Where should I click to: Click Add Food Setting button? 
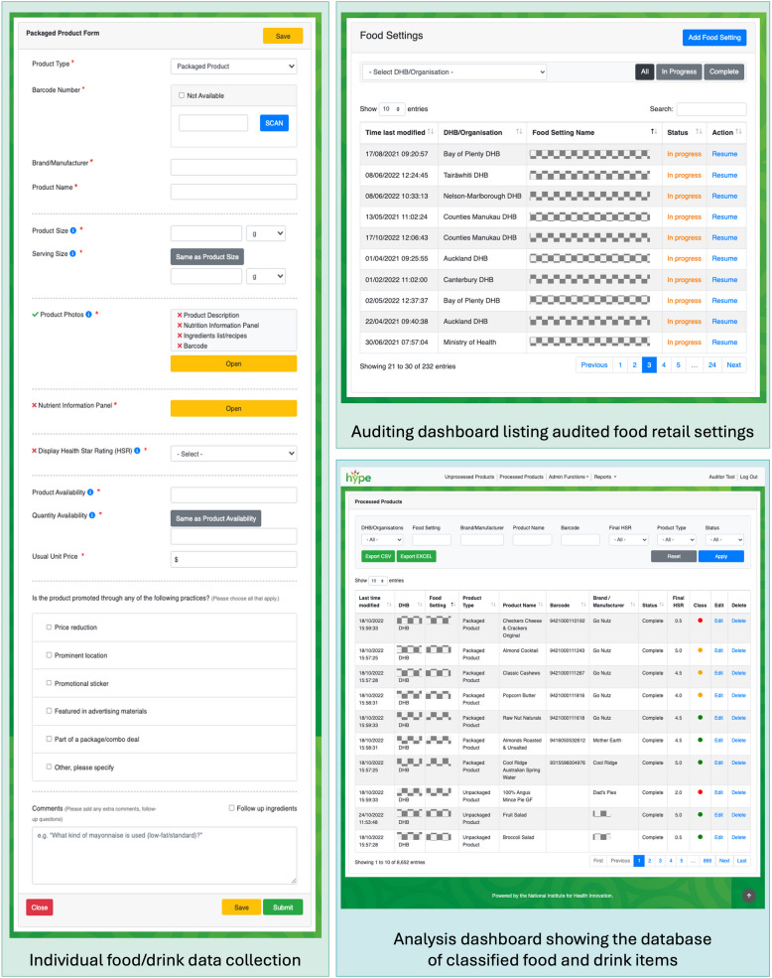714,38
